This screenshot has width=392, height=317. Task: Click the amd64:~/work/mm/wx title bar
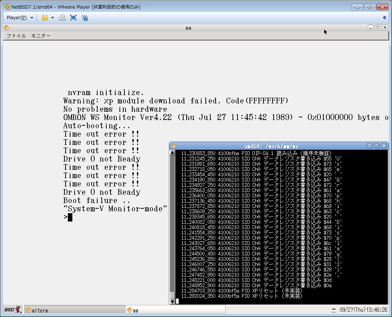[x=271, y=146]
